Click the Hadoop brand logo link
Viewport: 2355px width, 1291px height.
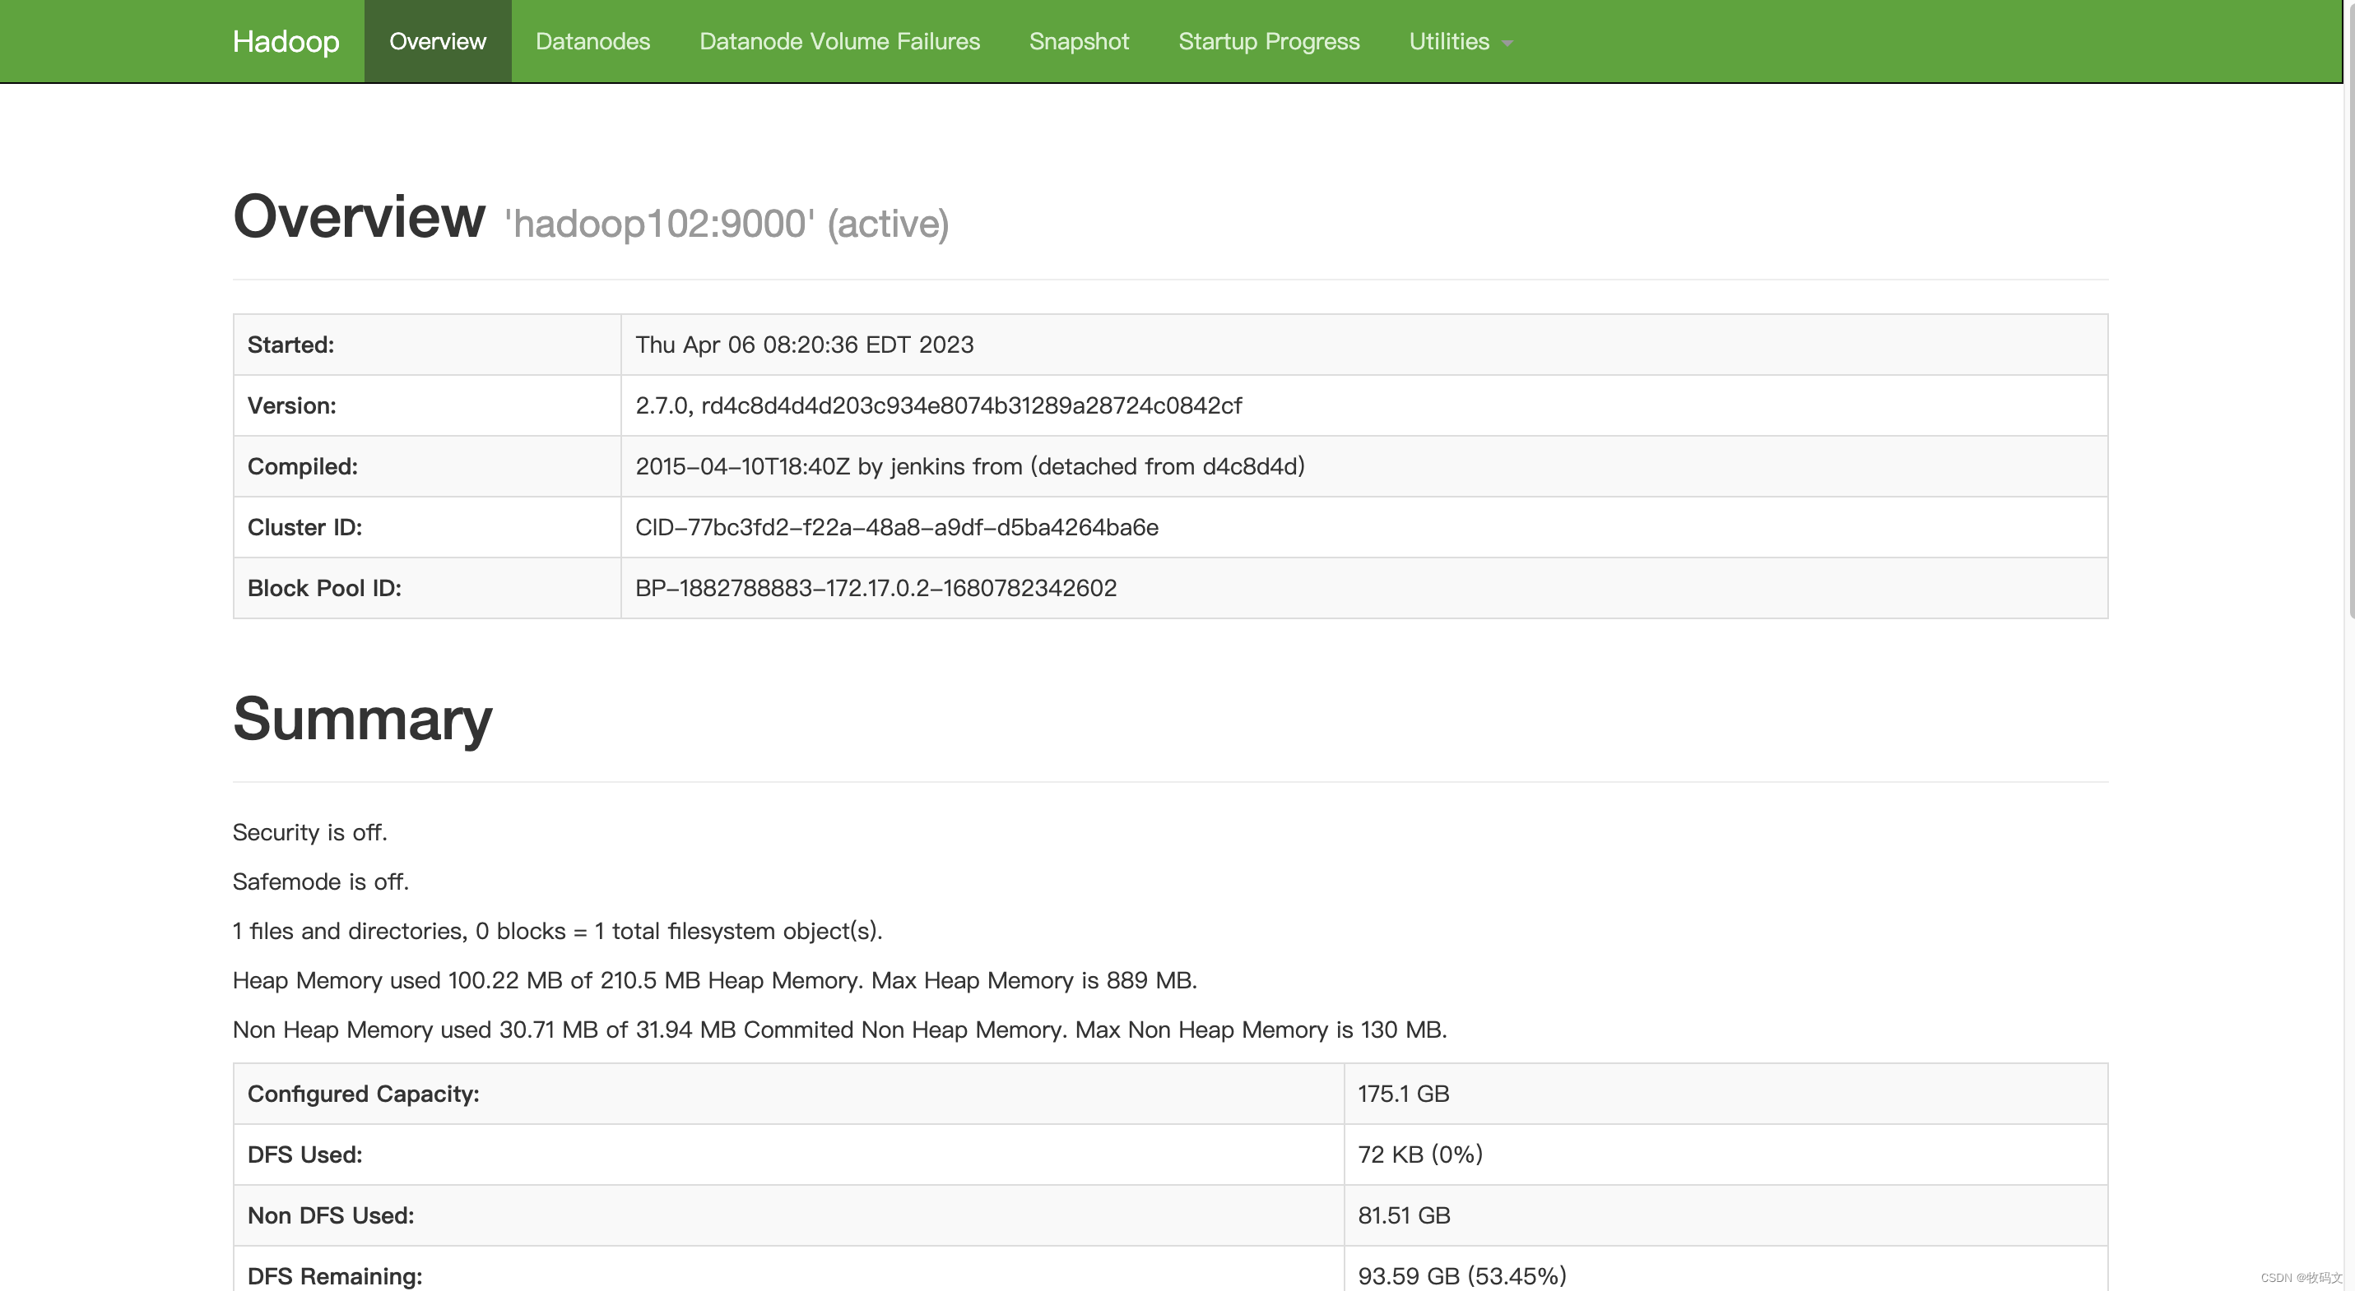tap(286, 41)
